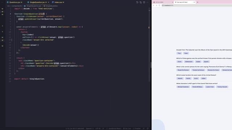The height and width of the screenshot is (130, 232).
Task: Click the import decode code line
Action: point(34,9)
